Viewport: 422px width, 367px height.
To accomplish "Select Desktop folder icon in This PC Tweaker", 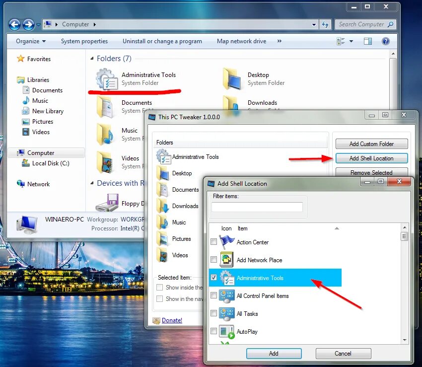I will 163,173.
